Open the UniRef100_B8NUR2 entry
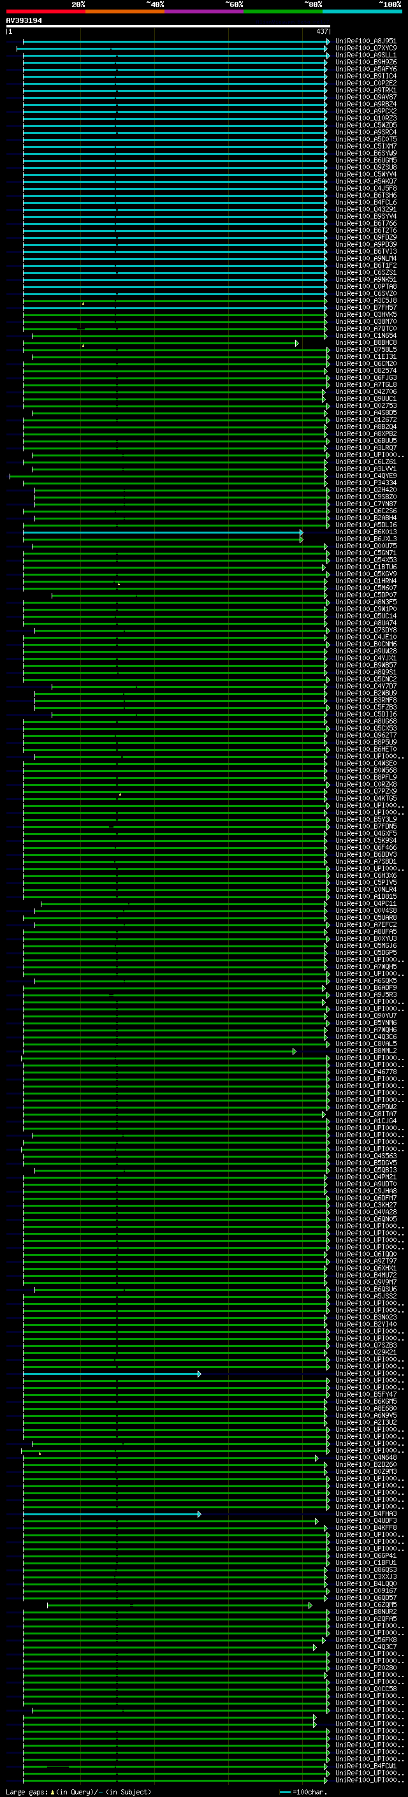Image resolution: width=408 pixels, height=1797 pixels. pos(366,1611)
